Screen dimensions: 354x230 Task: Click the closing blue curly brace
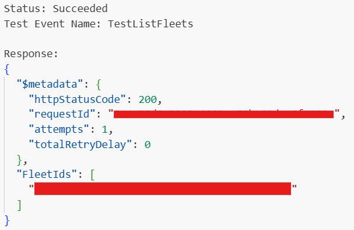(x=7, y=220)
